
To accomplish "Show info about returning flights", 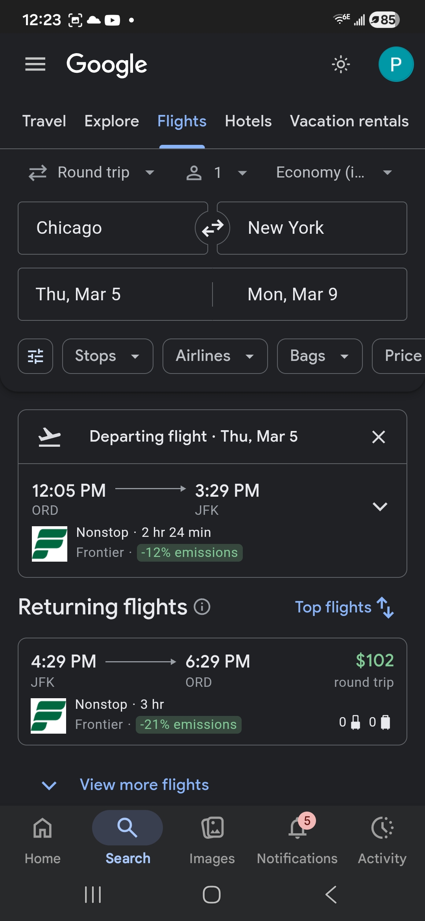I will pos(202,607).
